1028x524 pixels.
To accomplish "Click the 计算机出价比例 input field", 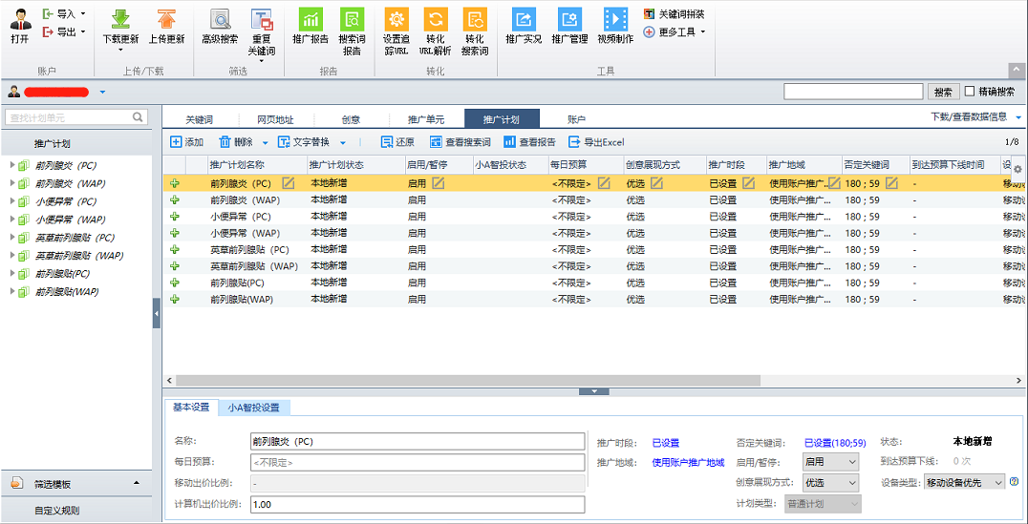I will (x=417, y=504).
